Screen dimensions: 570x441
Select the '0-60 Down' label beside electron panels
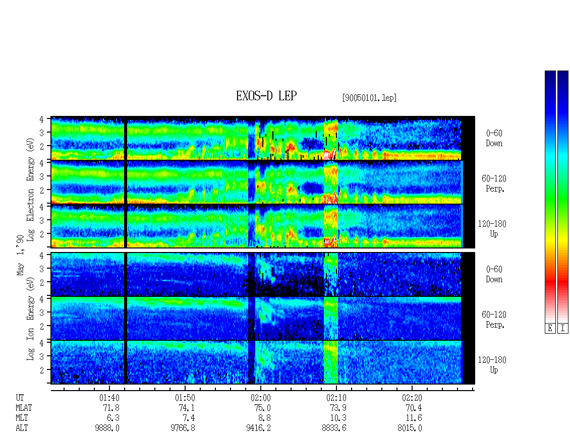click(x=494, y=139)
